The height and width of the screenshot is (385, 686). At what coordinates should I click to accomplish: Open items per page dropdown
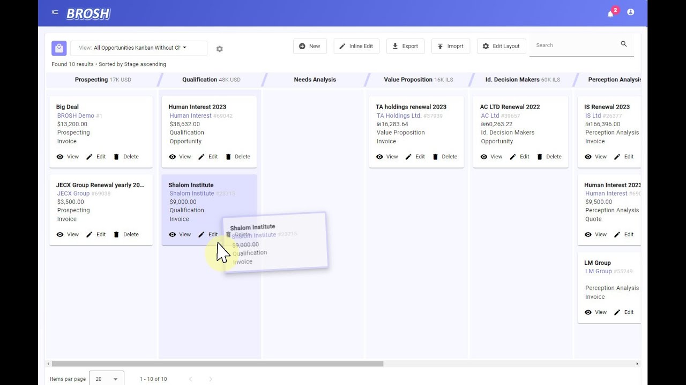107,379
